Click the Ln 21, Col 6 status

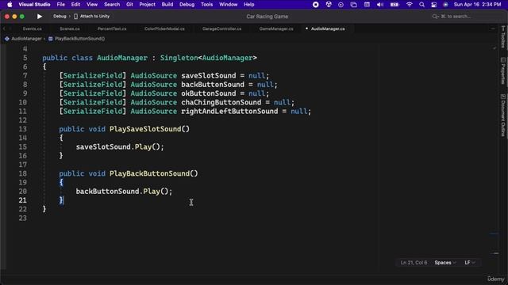[414, 263]
